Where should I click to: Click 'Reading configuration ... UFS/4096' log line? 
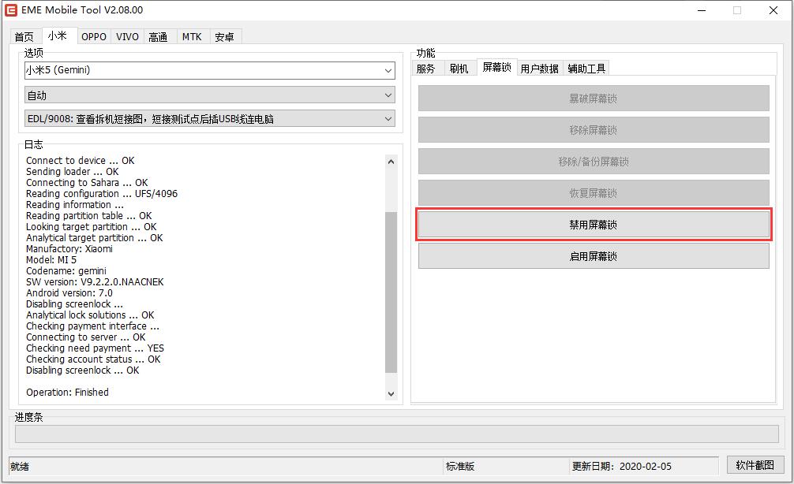tap(102, 194)
